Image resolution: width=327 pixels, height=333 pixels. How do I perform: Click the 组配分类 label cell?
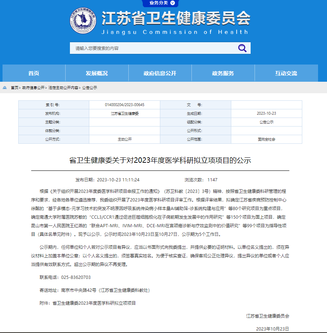195,122
